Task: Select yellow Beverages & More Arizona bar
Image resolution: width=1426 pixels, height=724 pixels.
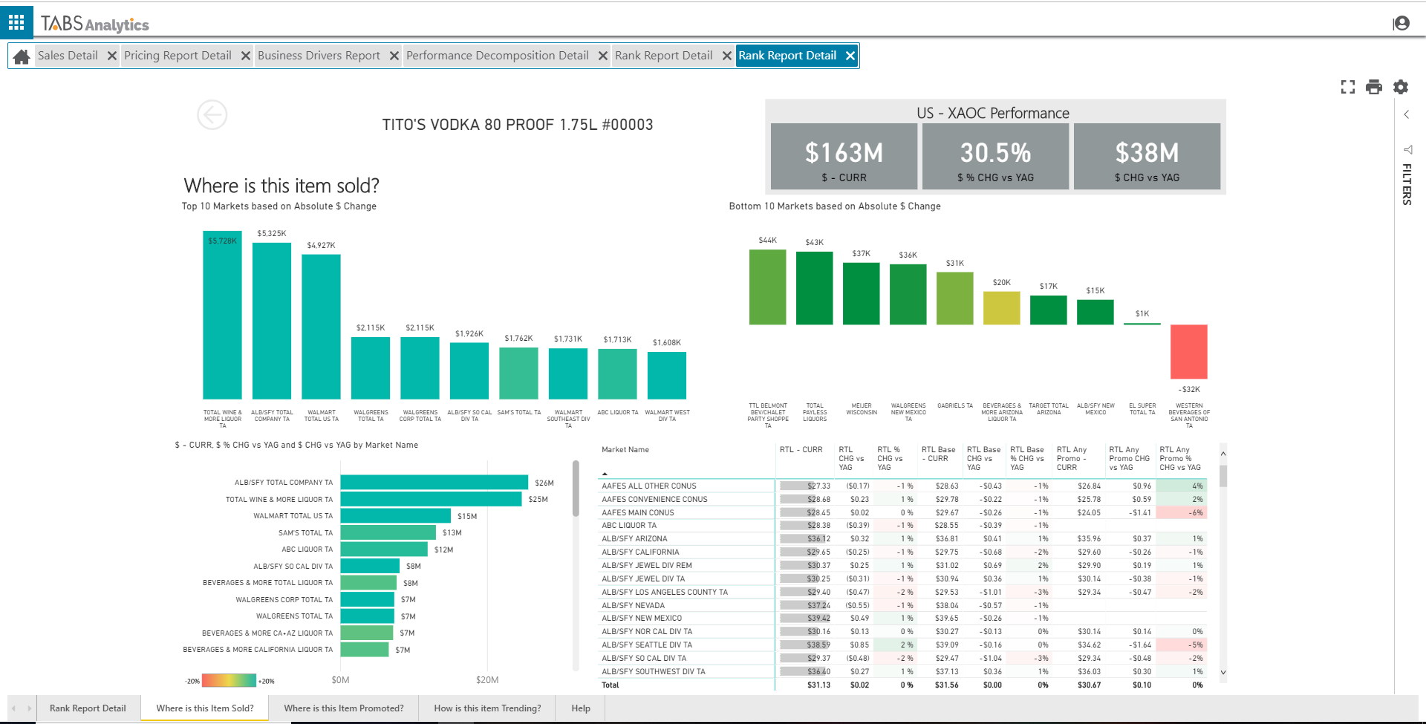Action: (x=1001, y=308)
